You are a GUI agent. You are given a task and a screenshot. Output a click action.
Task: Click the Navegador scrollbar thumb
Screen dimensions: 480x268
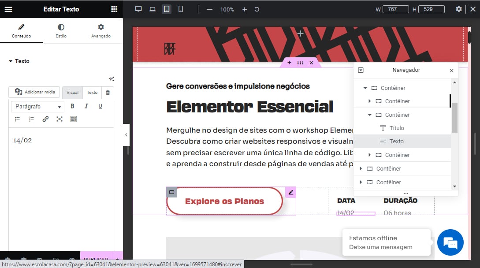(x=454, y=117)
